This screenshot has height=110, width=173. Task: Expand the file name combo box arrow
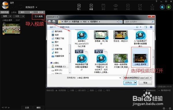point(120,78)
